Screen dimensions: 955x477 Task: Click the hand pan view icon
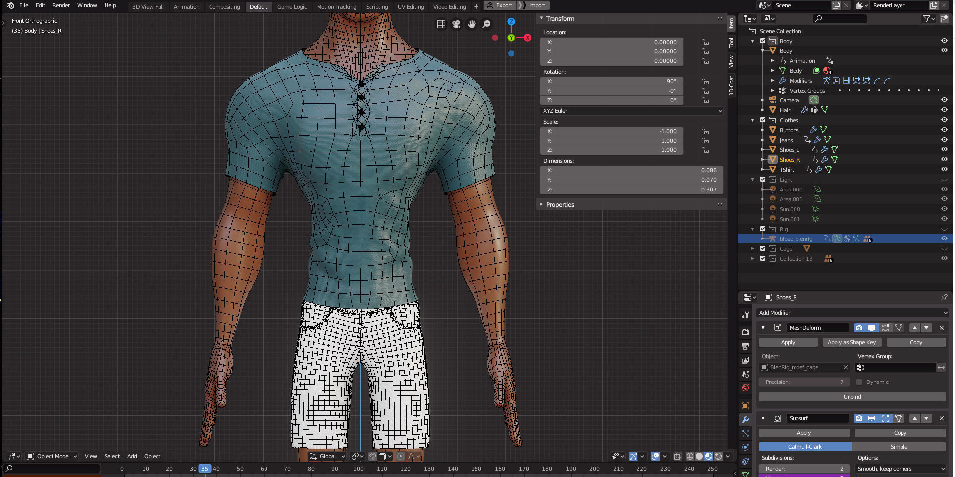472,24
